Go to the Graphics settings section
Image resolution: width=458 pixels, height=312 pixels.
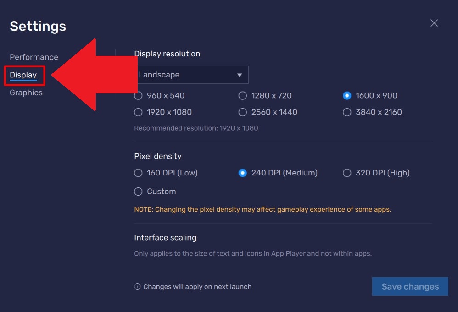point(26,93)
